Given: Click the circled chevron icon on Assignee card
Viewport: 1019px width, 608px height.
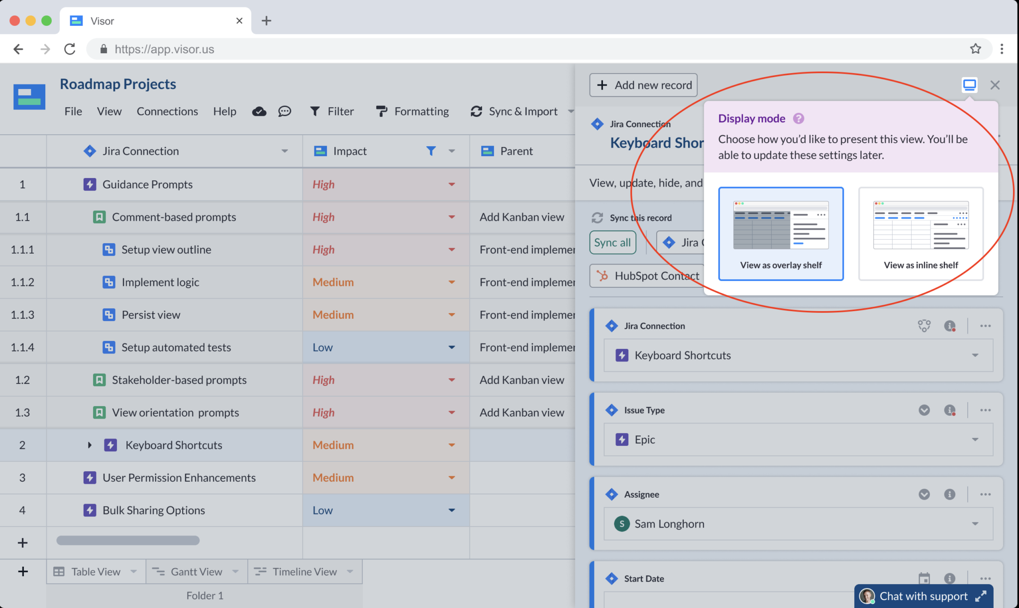Looking at the screenshot, I should 924,494.
